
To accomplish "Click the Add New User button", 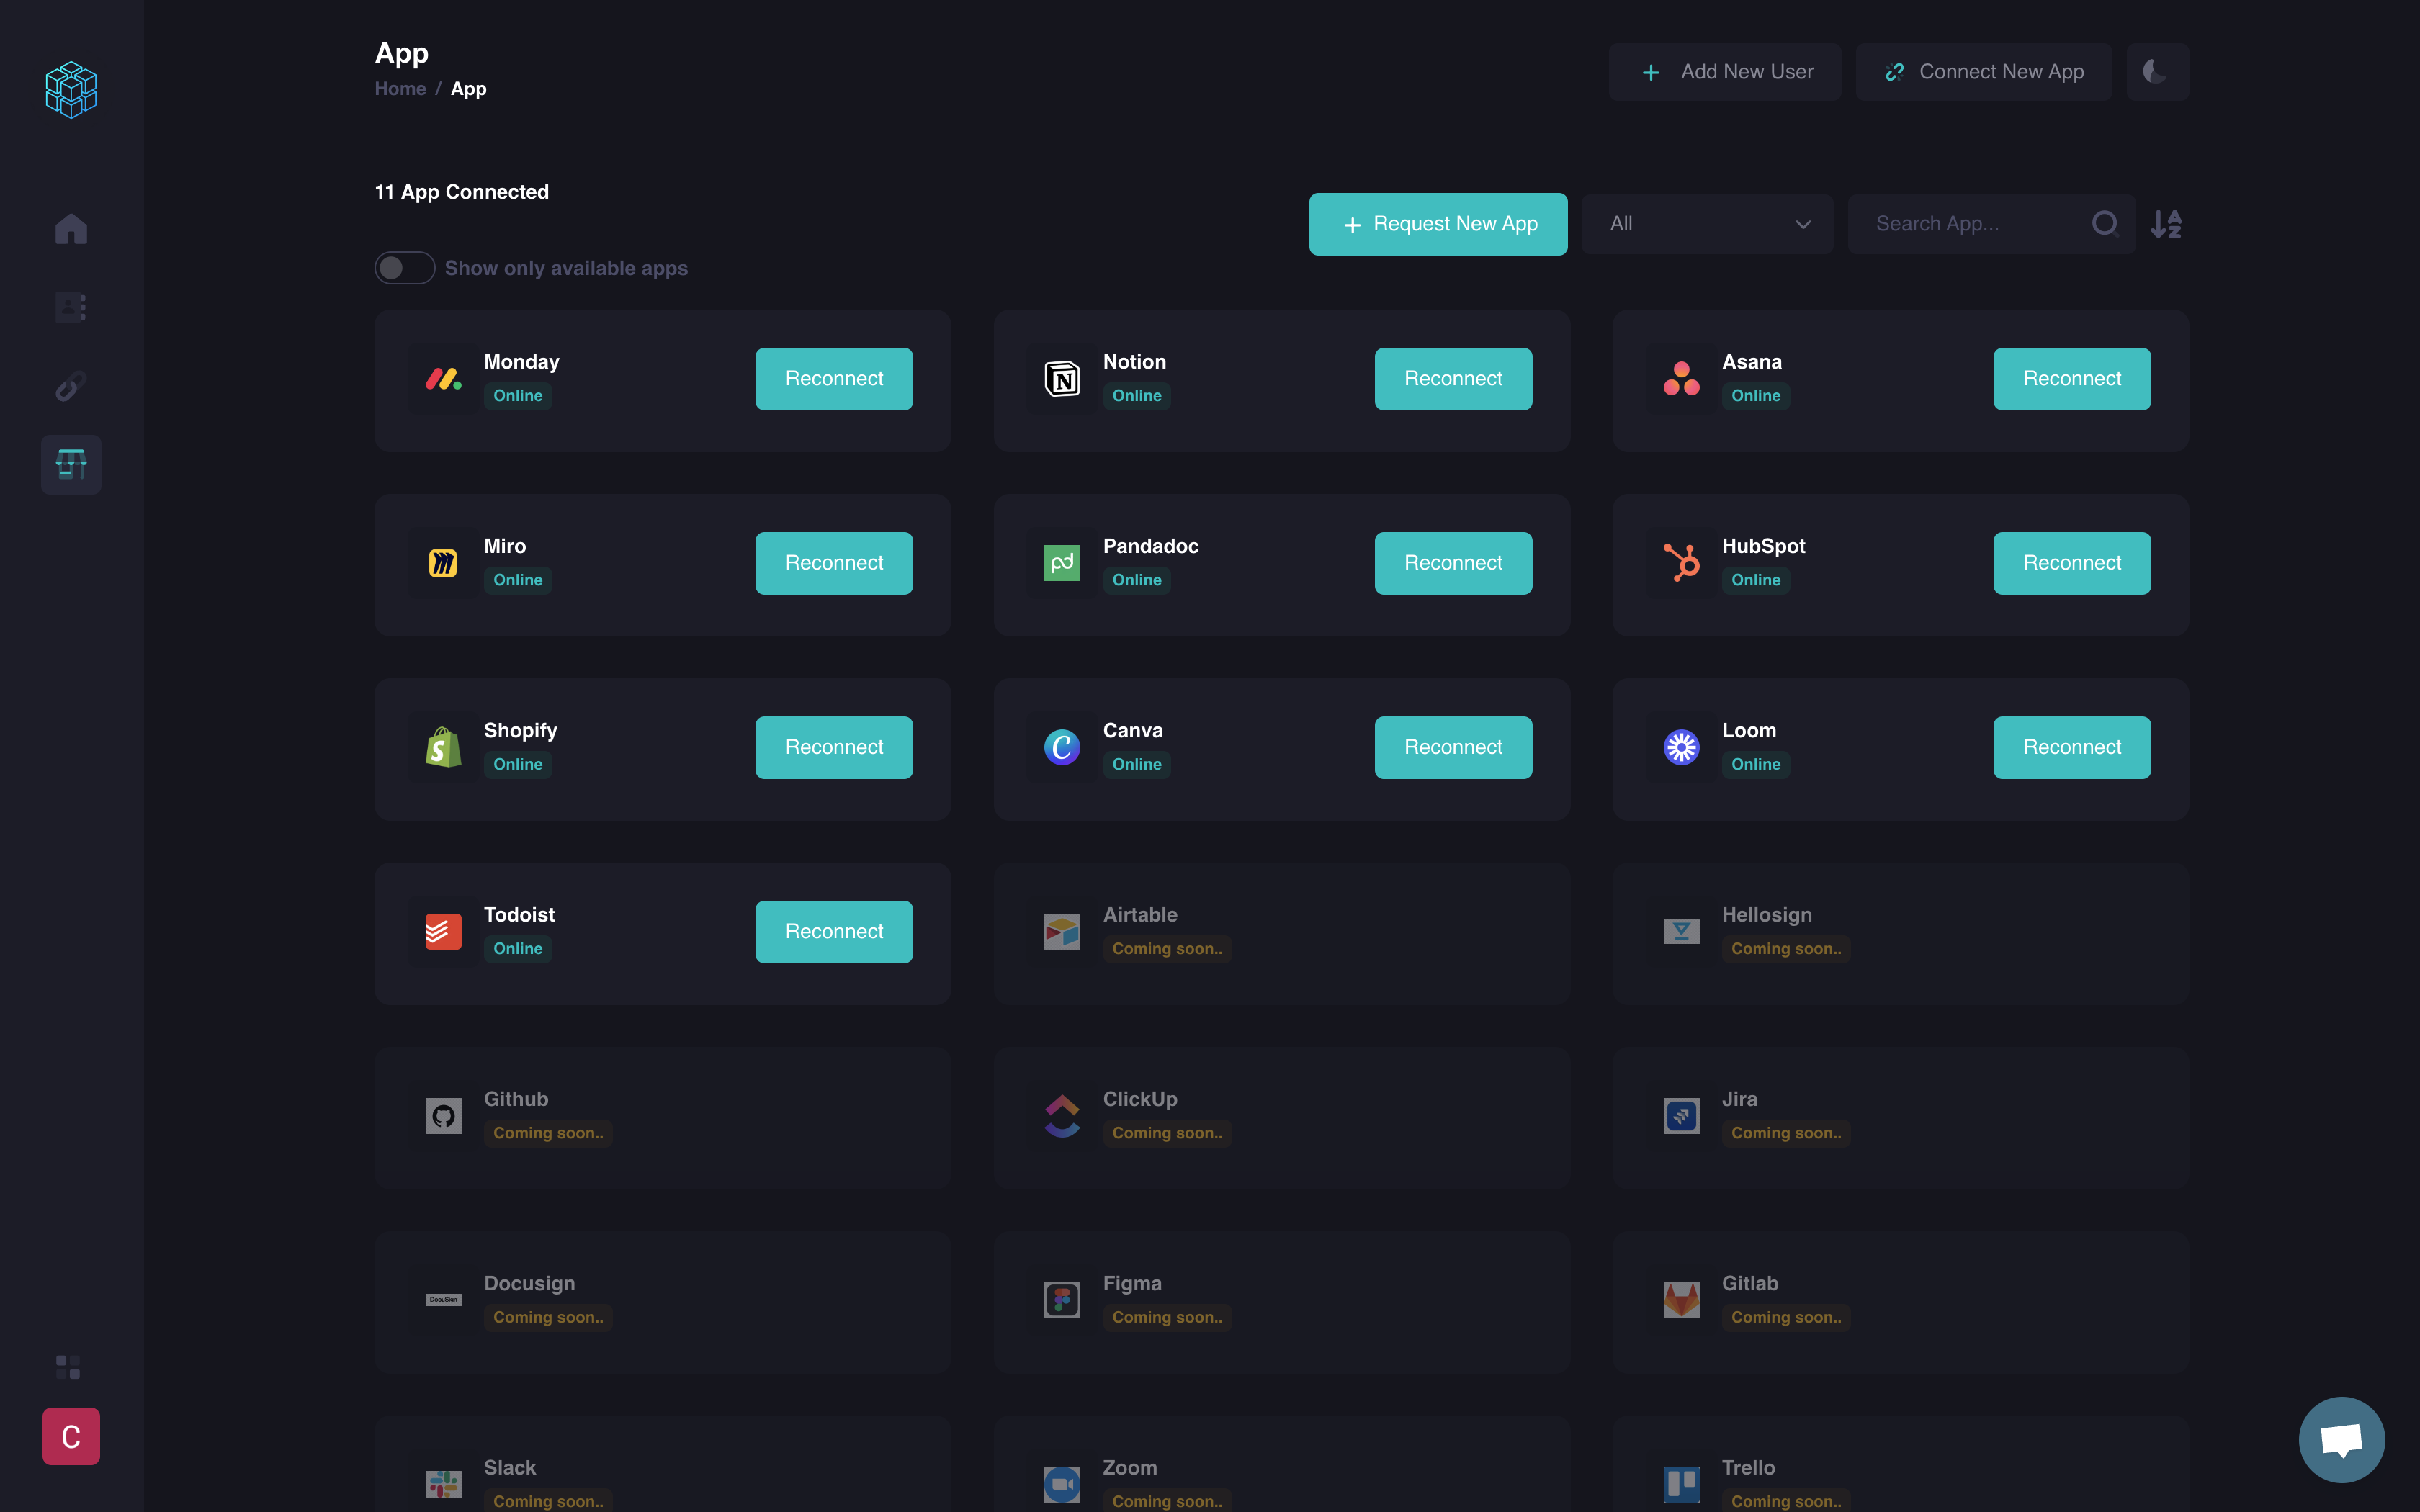I will click(x=1724, y=72).
